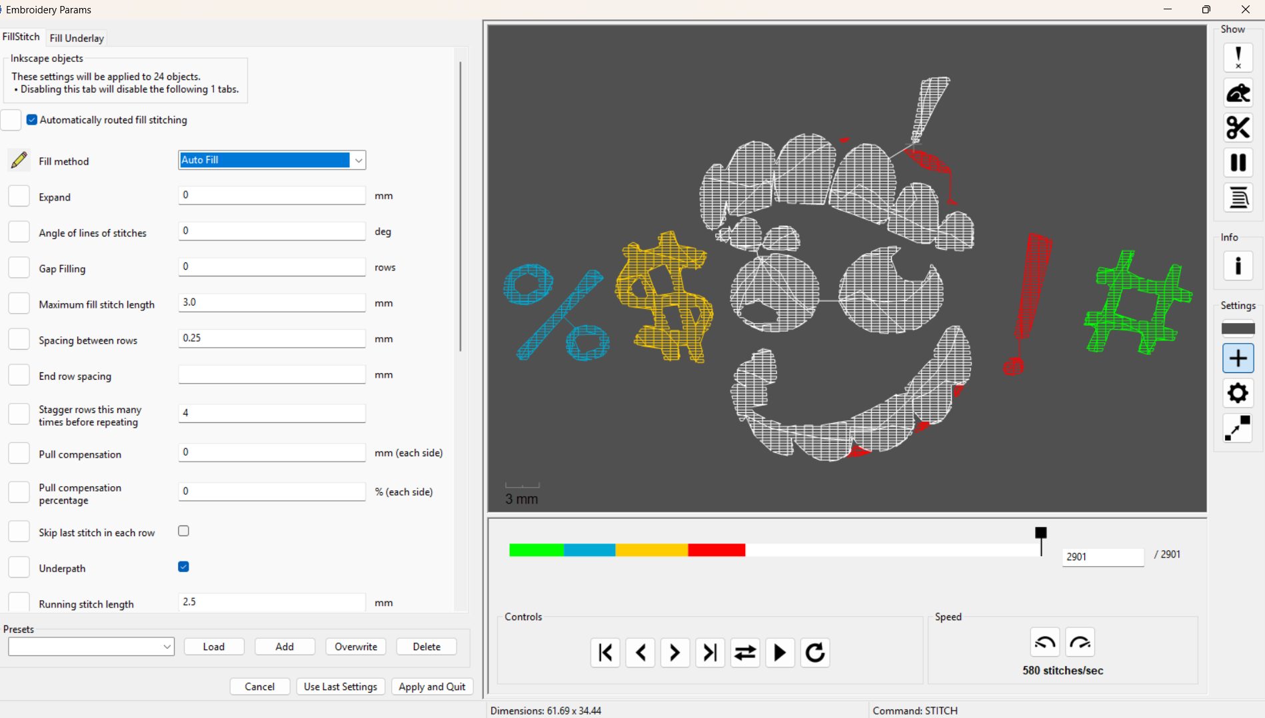Play the stitch simulation
The width and height of the screenshot is (1265, 718).
coord(780,652)
